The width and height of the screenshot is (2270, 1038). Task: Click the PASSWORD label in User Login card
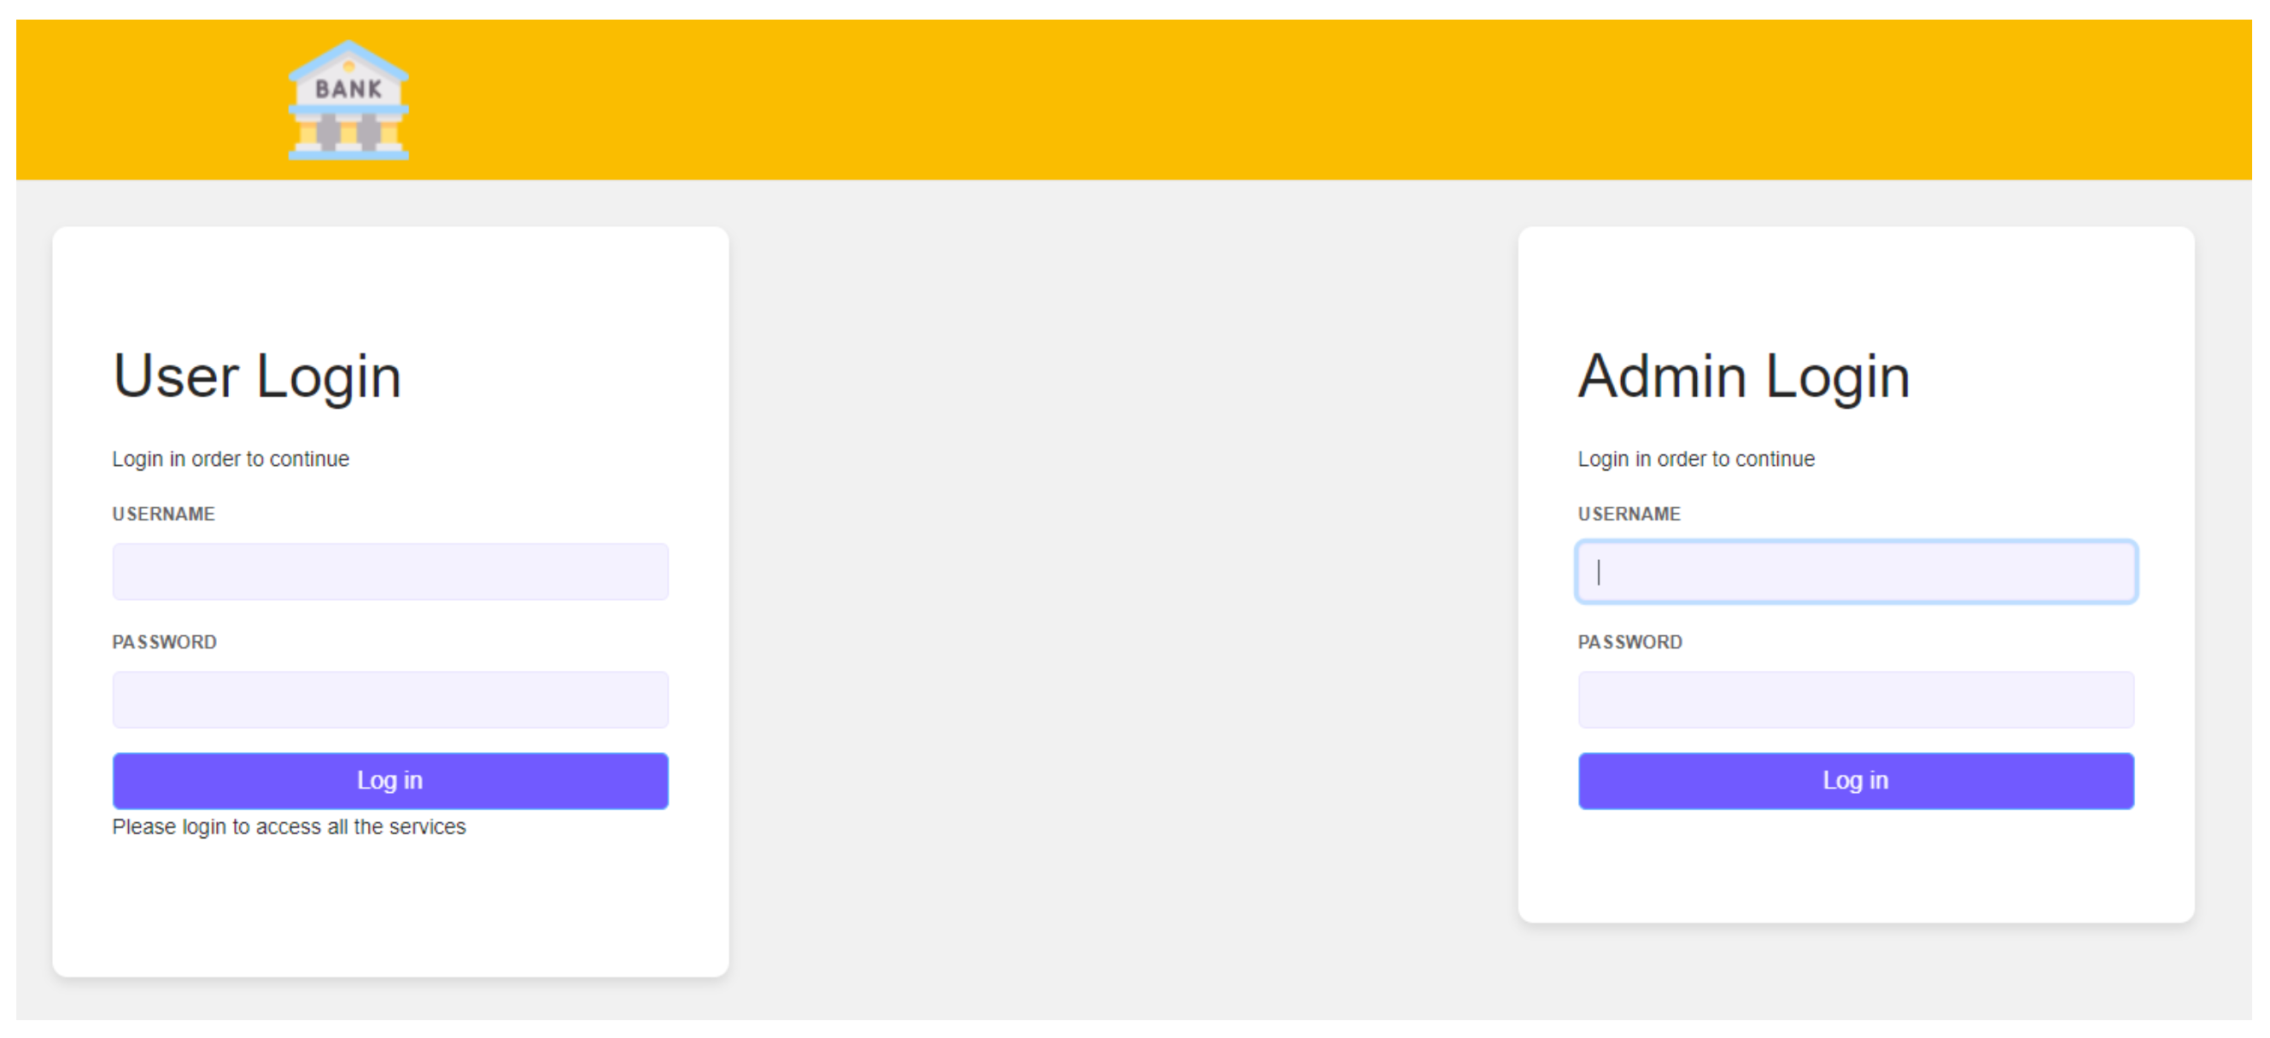point(164,643)
